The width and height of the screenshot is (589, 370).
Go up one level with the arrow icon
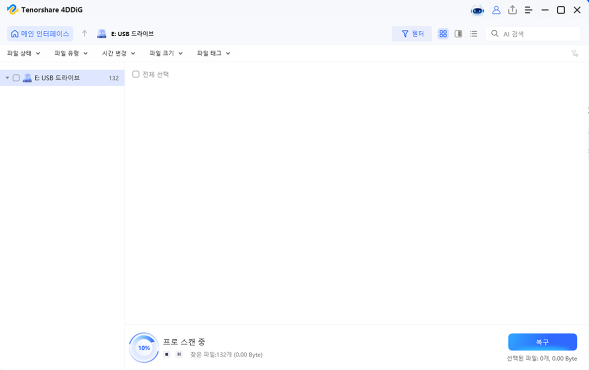tap(84, 33)
